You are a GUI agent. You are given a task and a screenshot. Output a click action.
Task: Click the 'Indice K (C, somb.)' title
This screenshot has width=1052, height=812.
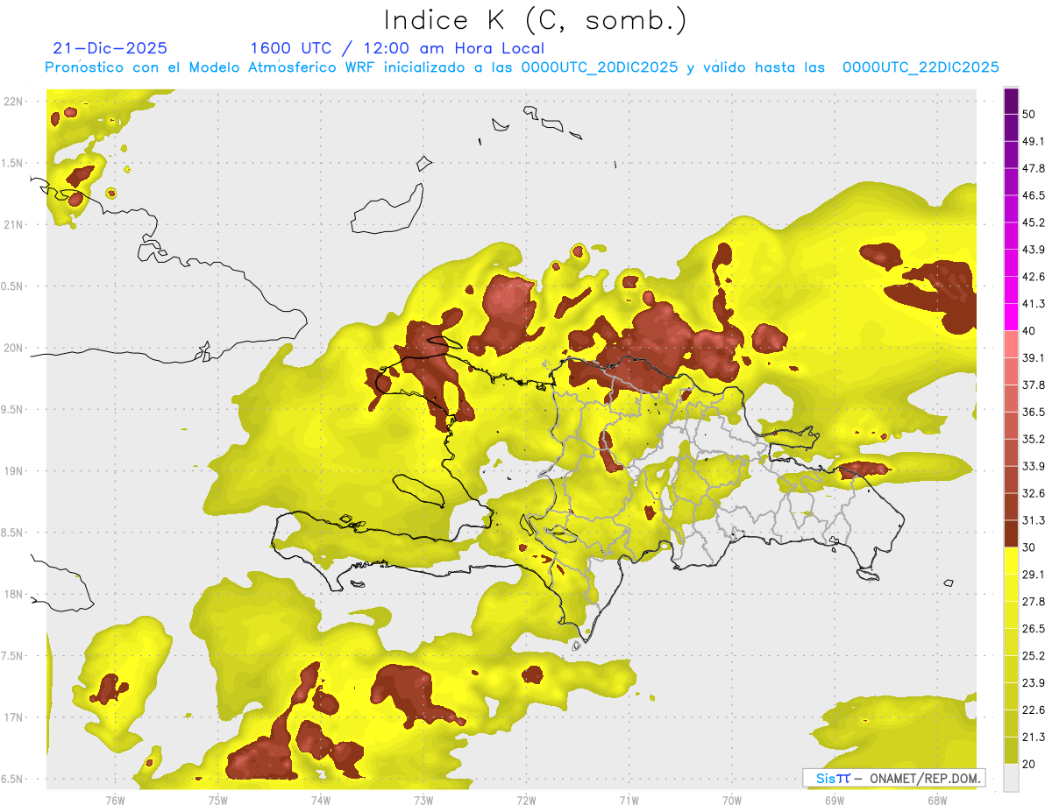pos(536,20)
